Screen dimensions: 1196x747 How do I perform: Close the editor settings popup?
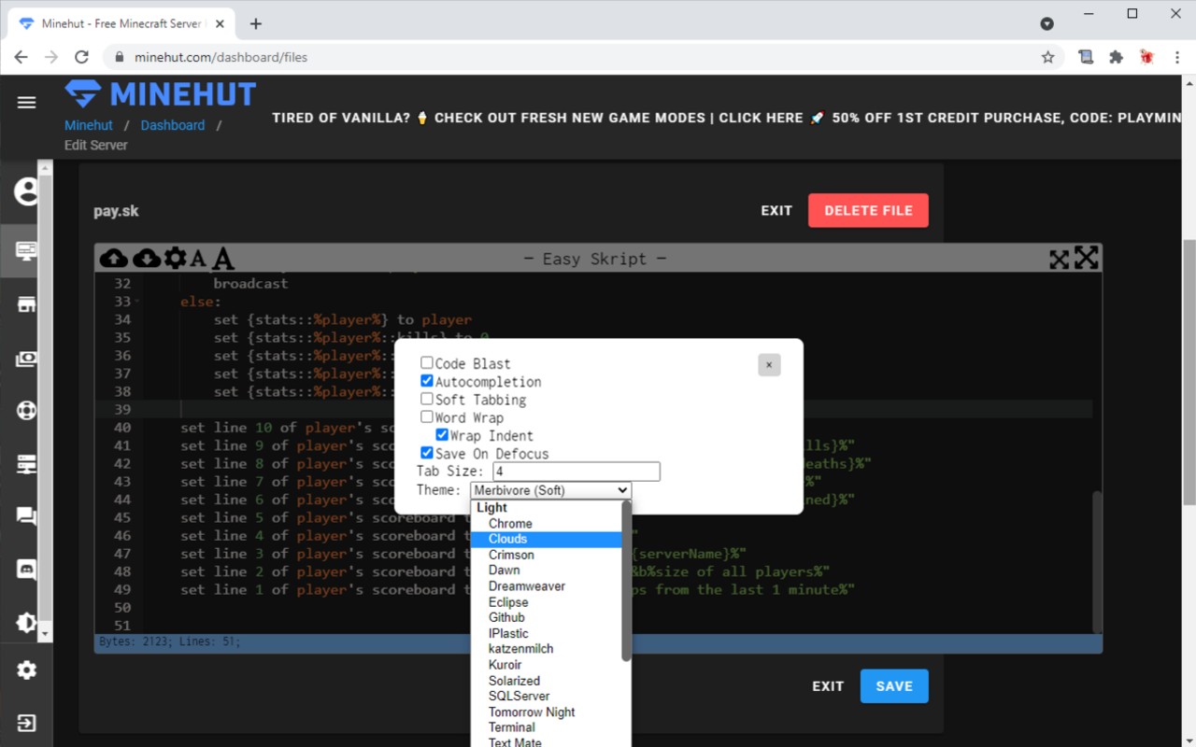769,365
